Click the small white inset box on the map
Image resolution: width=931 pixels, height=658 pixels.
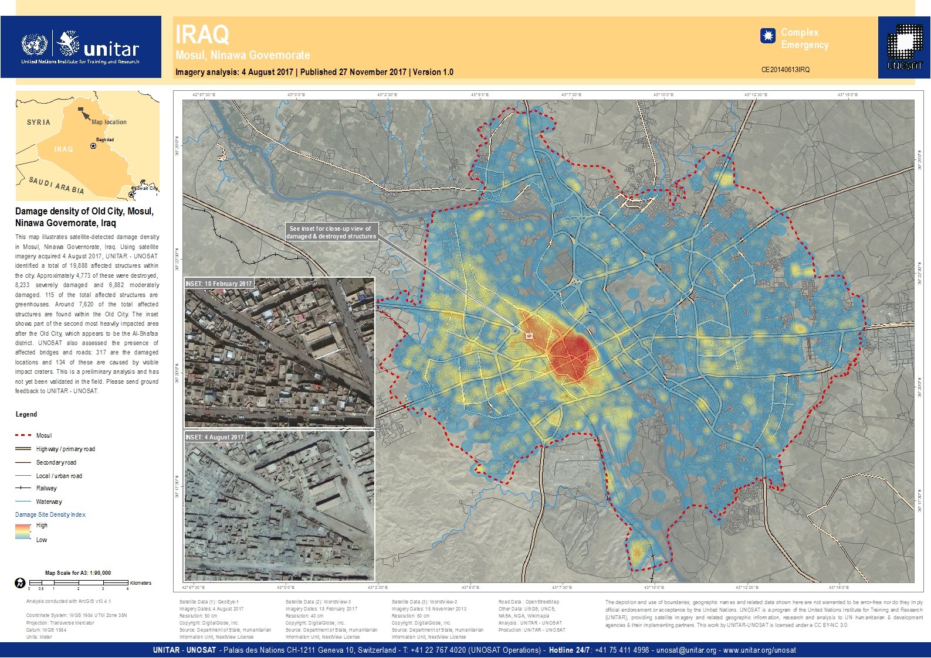pyautogui.click(x=529, y=336)
